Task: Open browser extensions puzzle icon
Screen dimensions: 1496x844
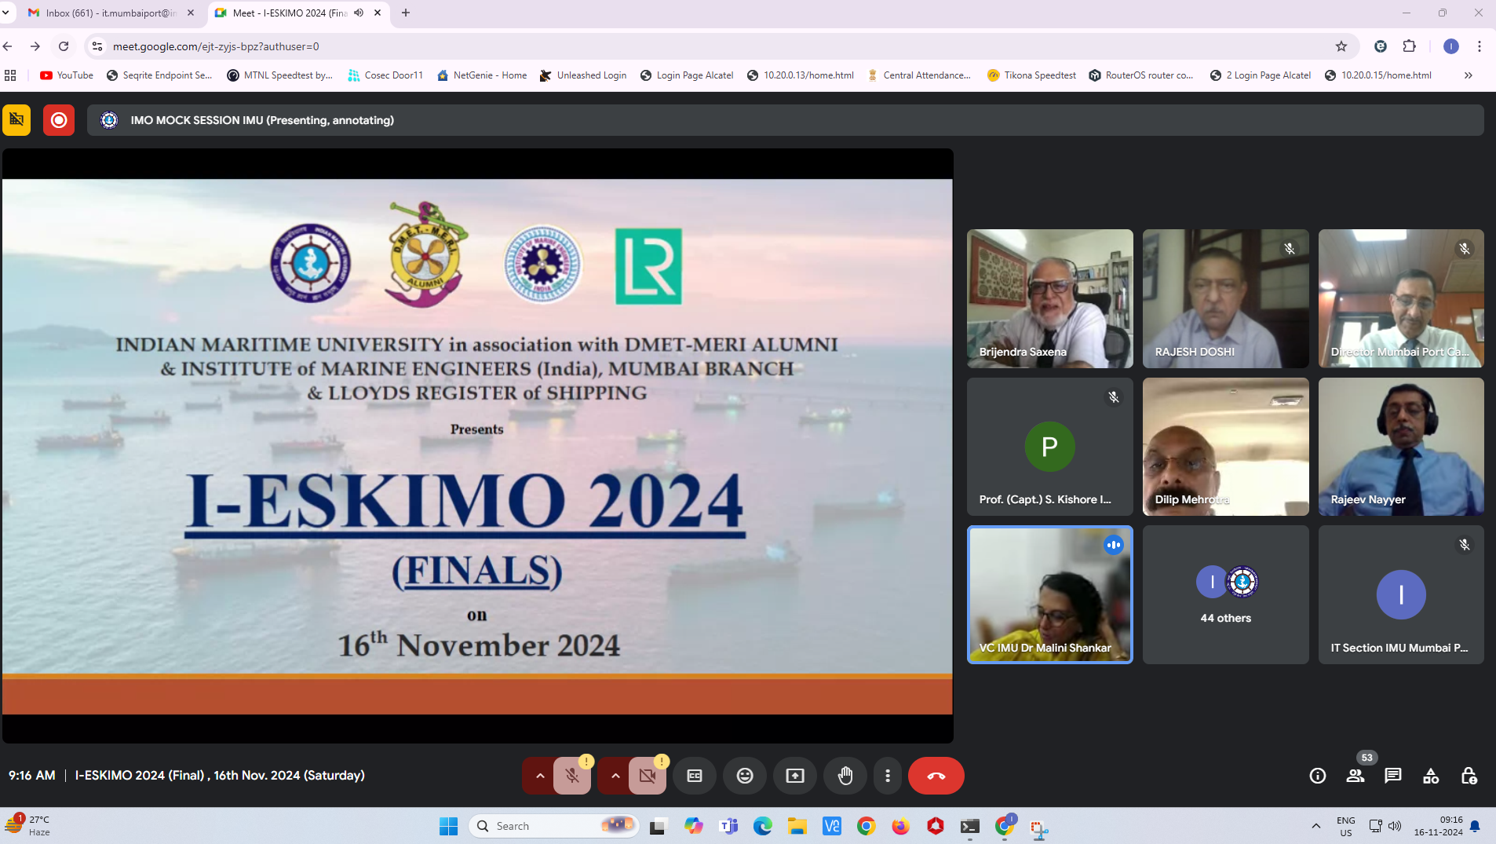Action: click(x=1410, y=46)
